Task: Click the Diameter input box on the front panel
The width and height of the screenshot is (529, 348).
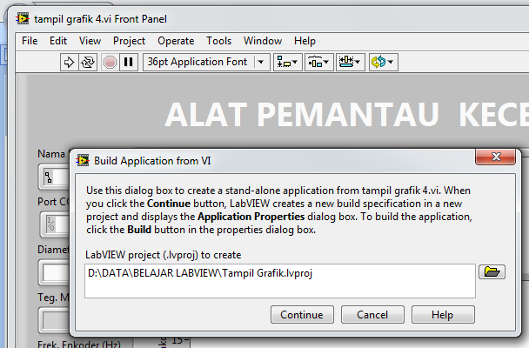Action: (x=56, y=272)
